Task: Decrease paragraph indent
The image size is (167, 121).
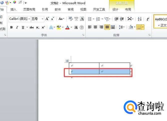Action: pyautogui.click(x=116, y=19)
